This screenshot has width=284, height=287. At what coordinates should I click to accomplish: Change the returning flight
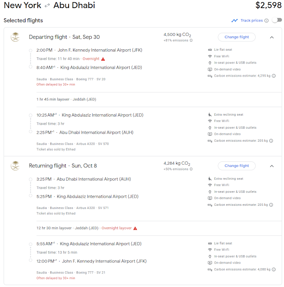tap(237, 166)
